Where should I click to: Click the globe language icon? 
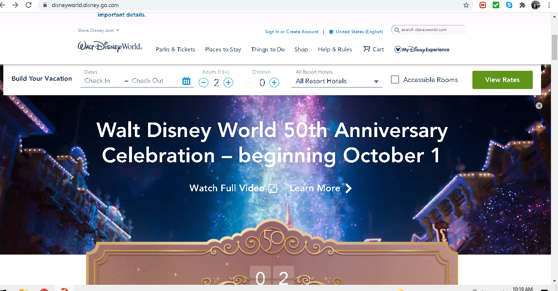(331, 32)
